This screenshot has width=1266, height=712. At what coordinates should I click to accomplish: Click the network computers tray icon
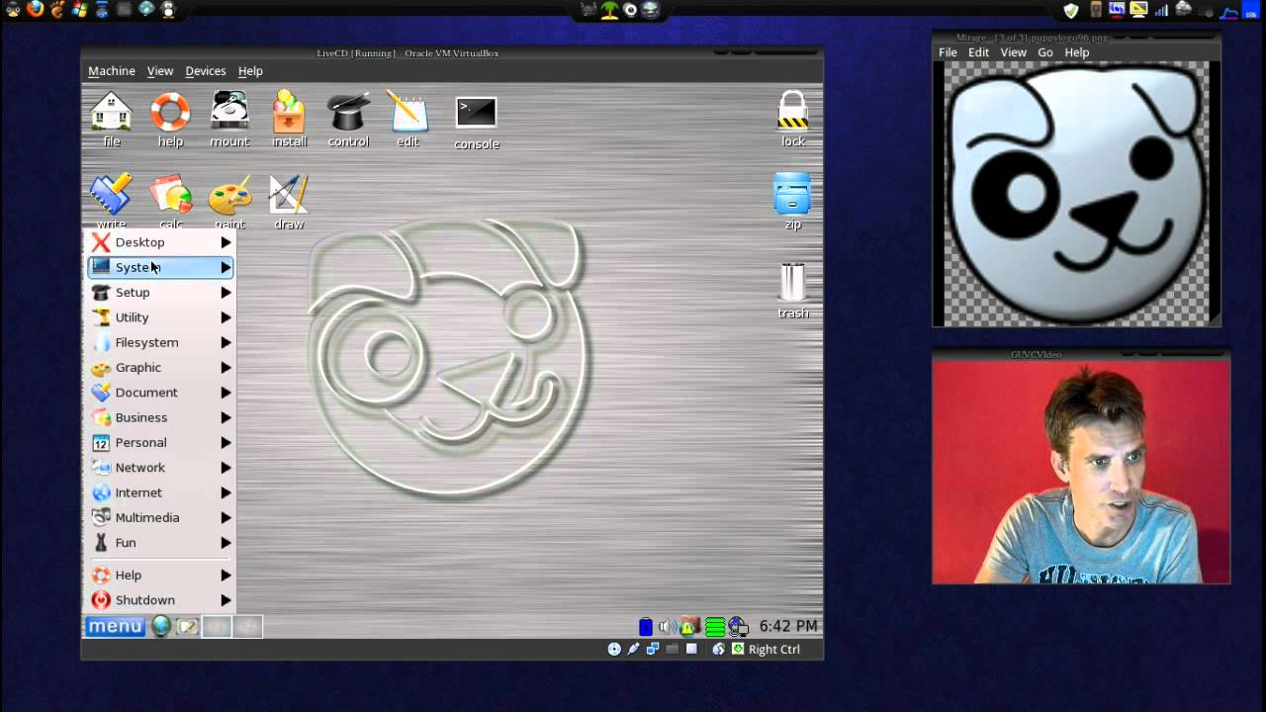pos(738,627)
